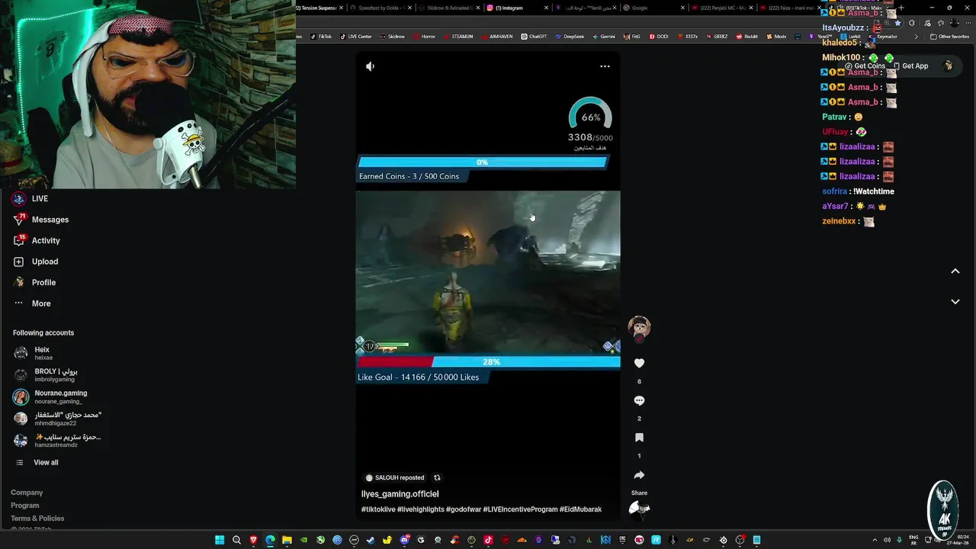Open the three-dot options menu on the video
Viewport: 976px width, 549px height.
[x=605, y=66]
